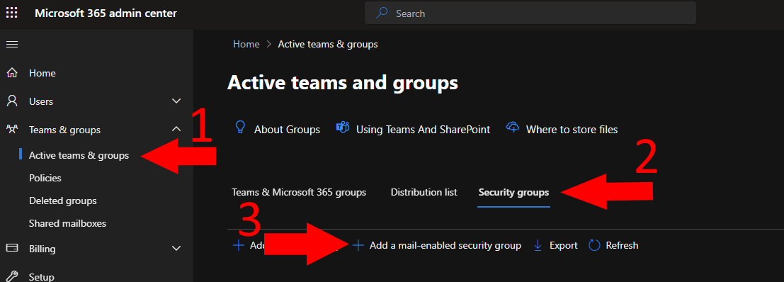Viewport: 784px width, 282px height.
Task: Click the cloud upload storage icon
Action: coord(513,128)
